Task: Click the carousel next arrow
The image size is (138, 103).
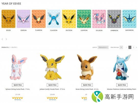Action: click(x=6, y=39)
